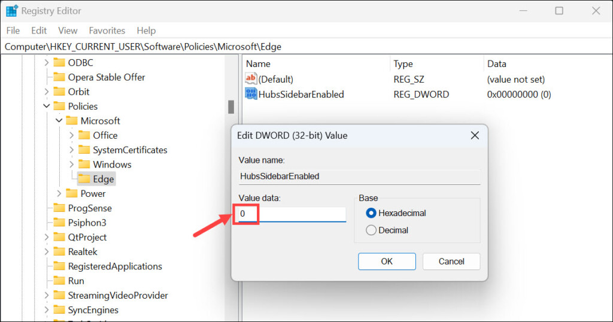613x322 pixels.
Task: Click the Registry Editor app icon in title bar
Action: click(x=11, y=11)
